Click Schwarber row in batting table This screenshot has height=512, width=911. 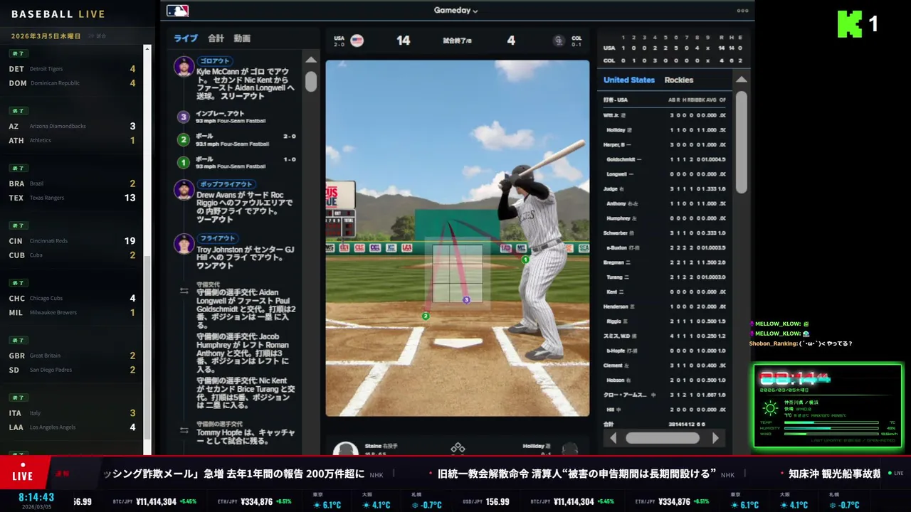[x=664, y=233]
